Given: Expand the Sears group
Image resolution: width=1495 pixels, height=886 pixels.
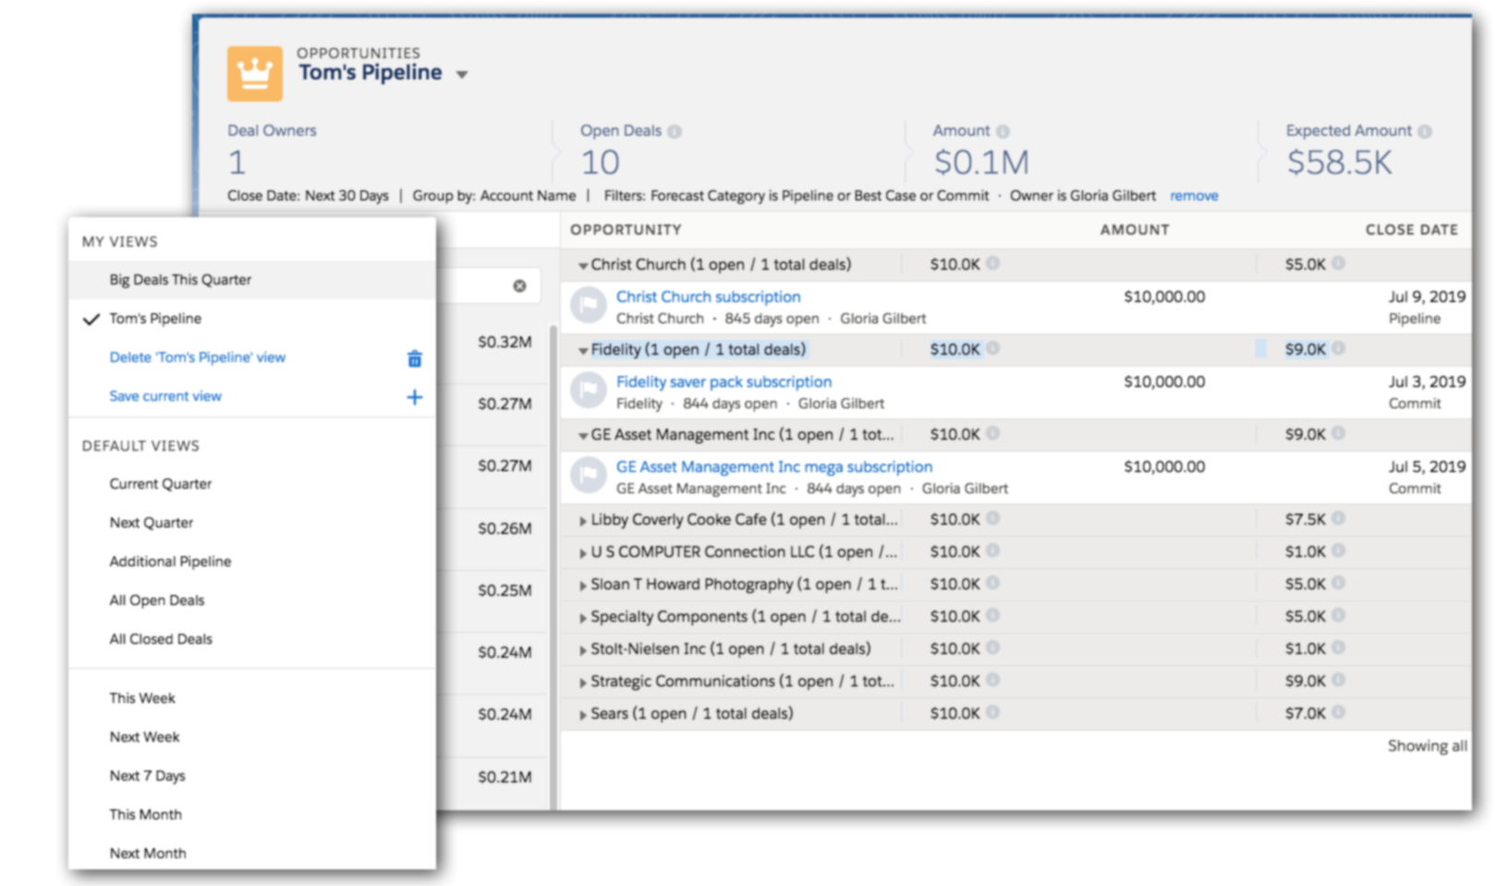Looking at the screenshot, I should 583,715.
